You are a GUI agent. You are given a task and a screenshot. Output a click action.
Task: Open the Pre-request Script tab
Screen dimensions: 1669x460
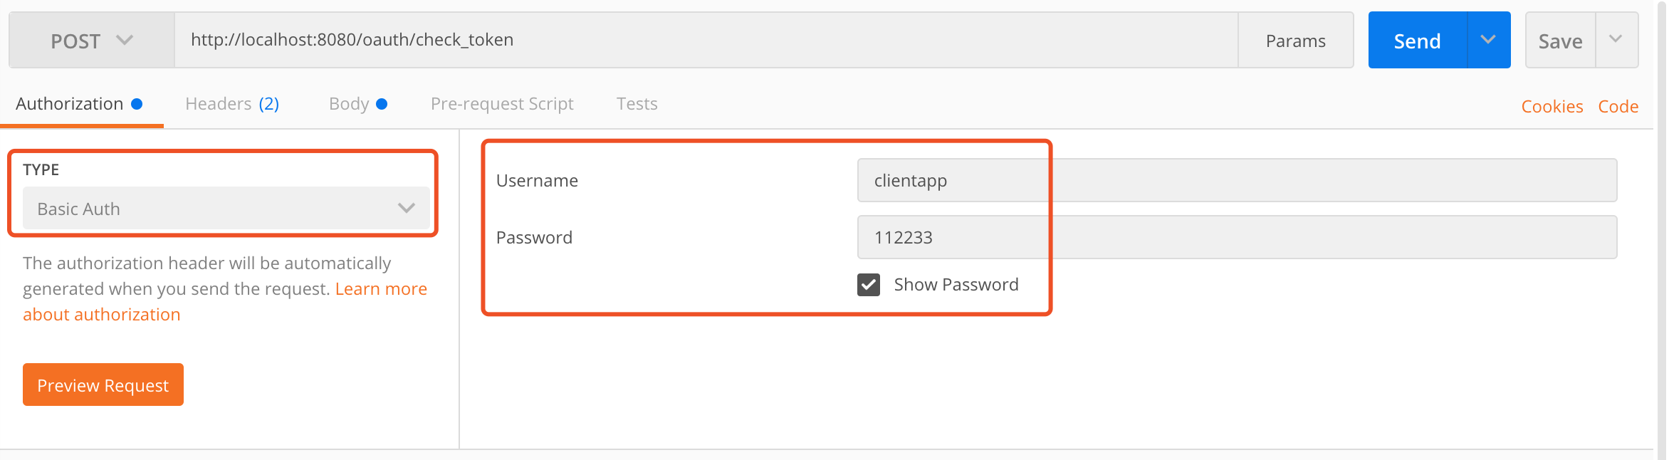pyautogui.click(x=502, y=104)
